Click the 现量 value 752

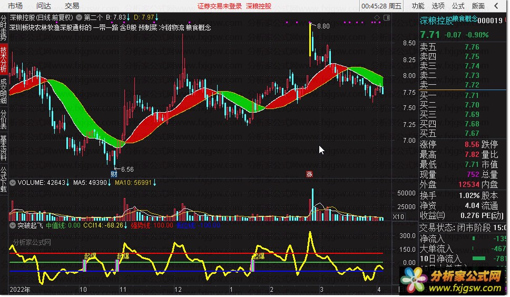(x=473, y=174)
